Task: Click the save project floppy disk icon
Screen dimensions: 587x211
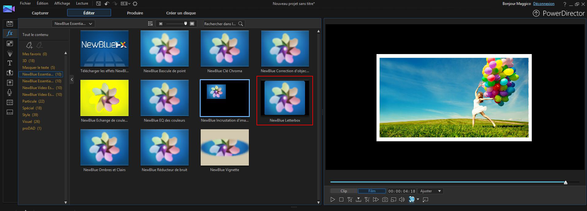Action: pyautogui.click(x=98, y=4)
